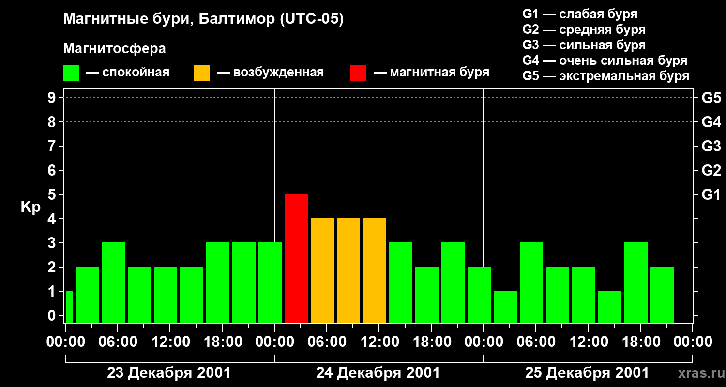
Task: Click the title 'Магнитные бури, Балтимор (UTC-05)'
Action: point(203,19)
